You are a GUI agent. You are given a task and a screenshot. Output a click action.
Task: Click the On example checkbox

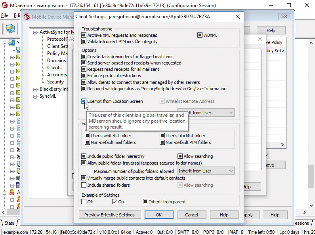(x=115, y=201)
